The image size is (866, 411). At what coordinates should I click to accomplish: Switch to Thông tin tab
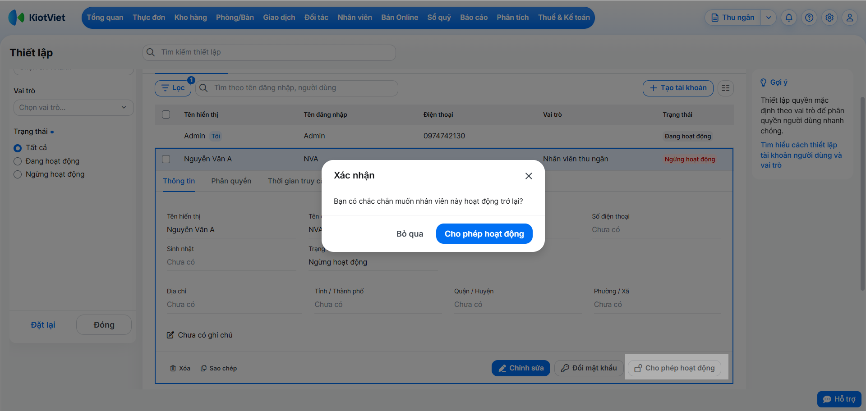179,181
